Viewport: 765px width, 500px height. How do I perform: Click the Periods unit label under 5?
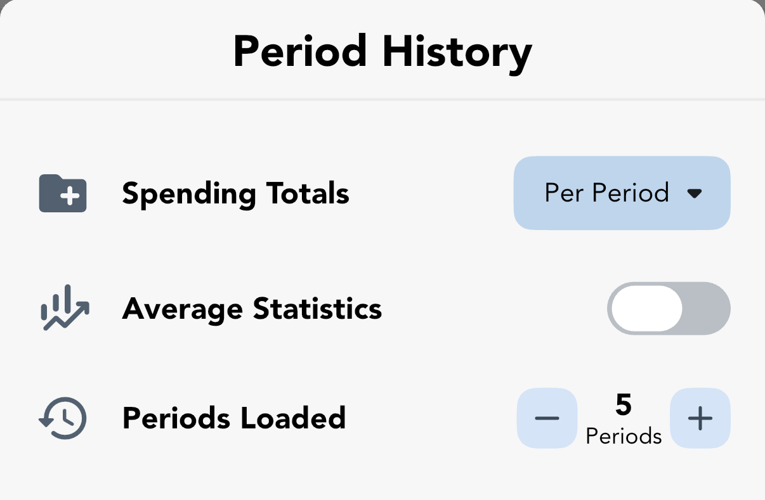tap(624, 436)
